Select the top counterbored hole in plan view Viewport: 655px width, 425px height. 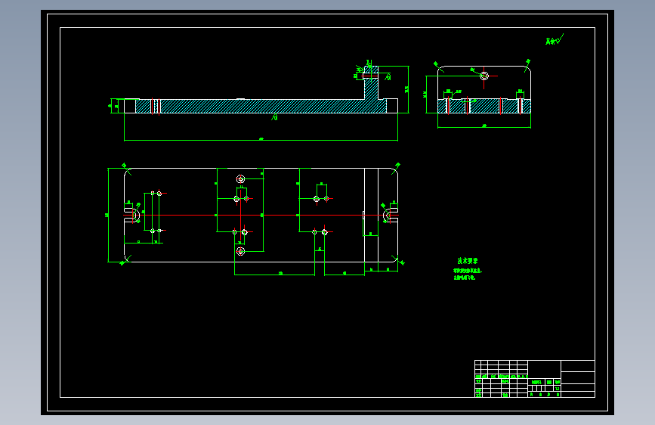[x=240, y=179]
